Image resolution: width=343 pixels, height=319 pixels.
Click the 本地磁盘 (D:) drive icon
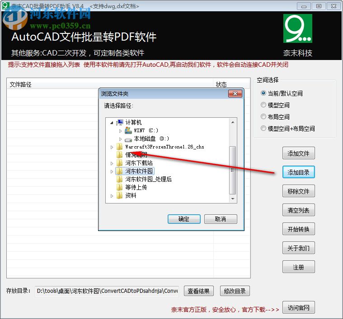(x=128, y=139)
